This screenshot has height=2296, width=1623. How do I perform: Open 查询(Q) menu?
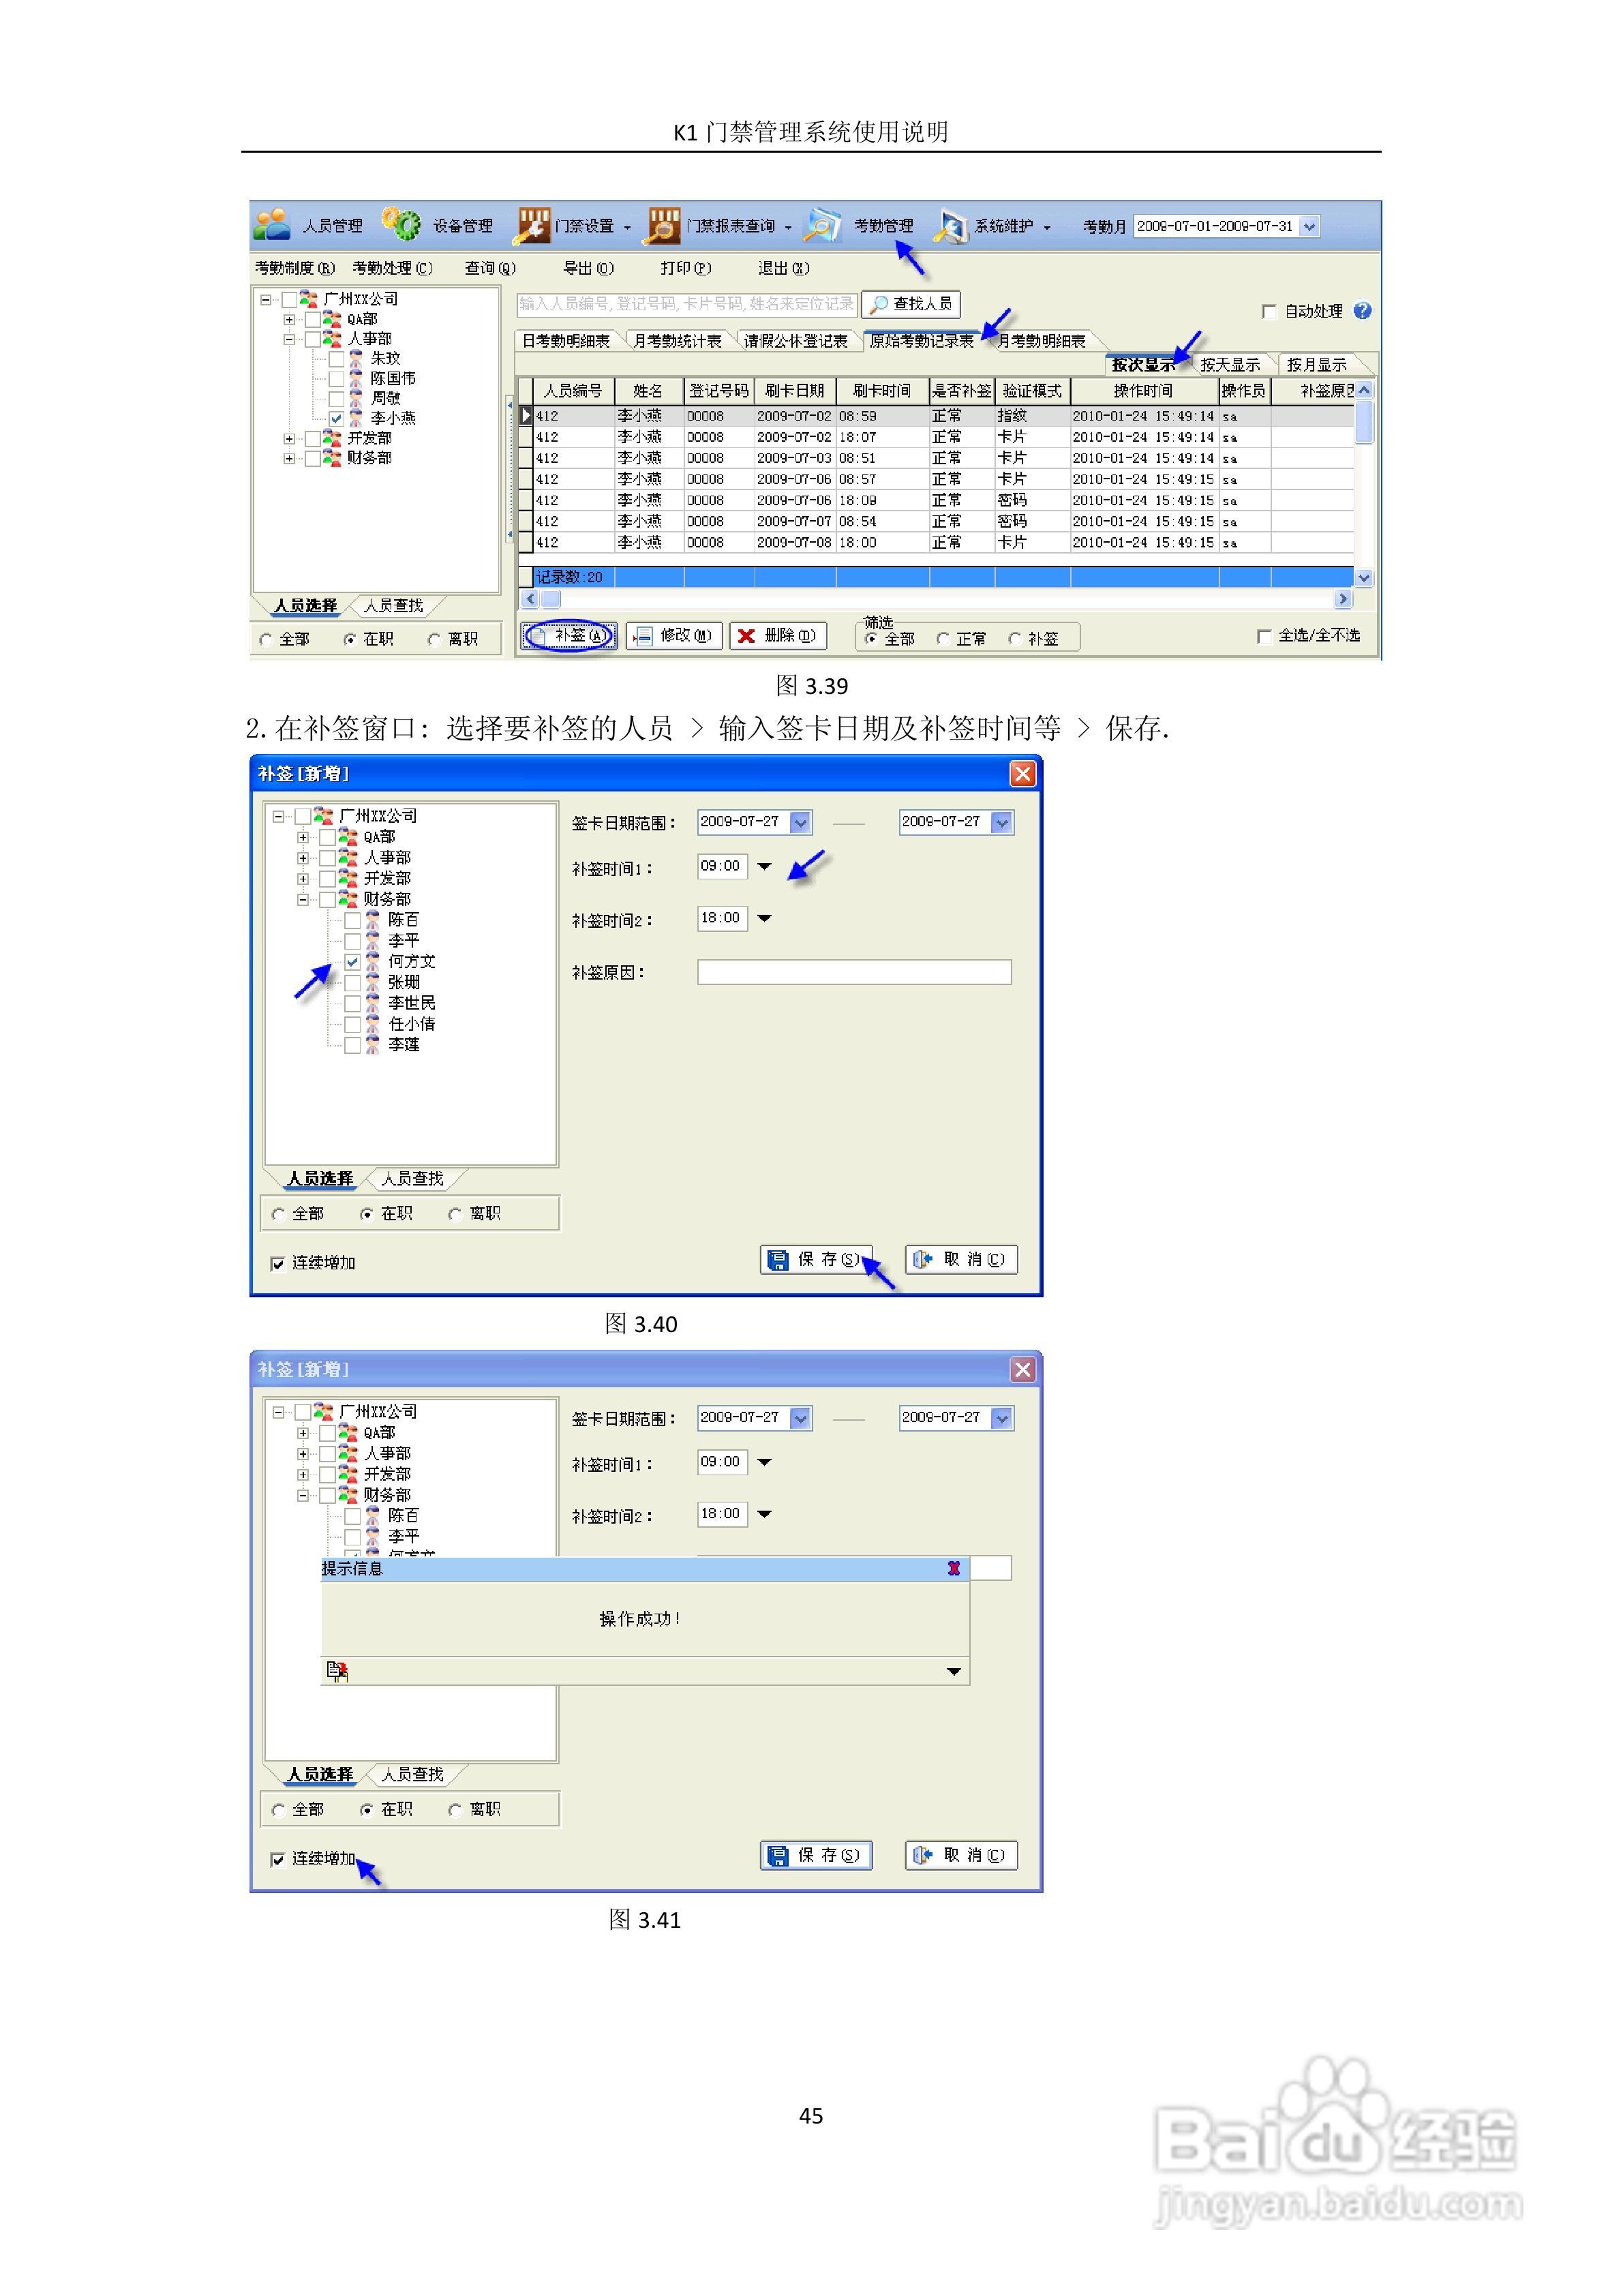click(490, 268)
